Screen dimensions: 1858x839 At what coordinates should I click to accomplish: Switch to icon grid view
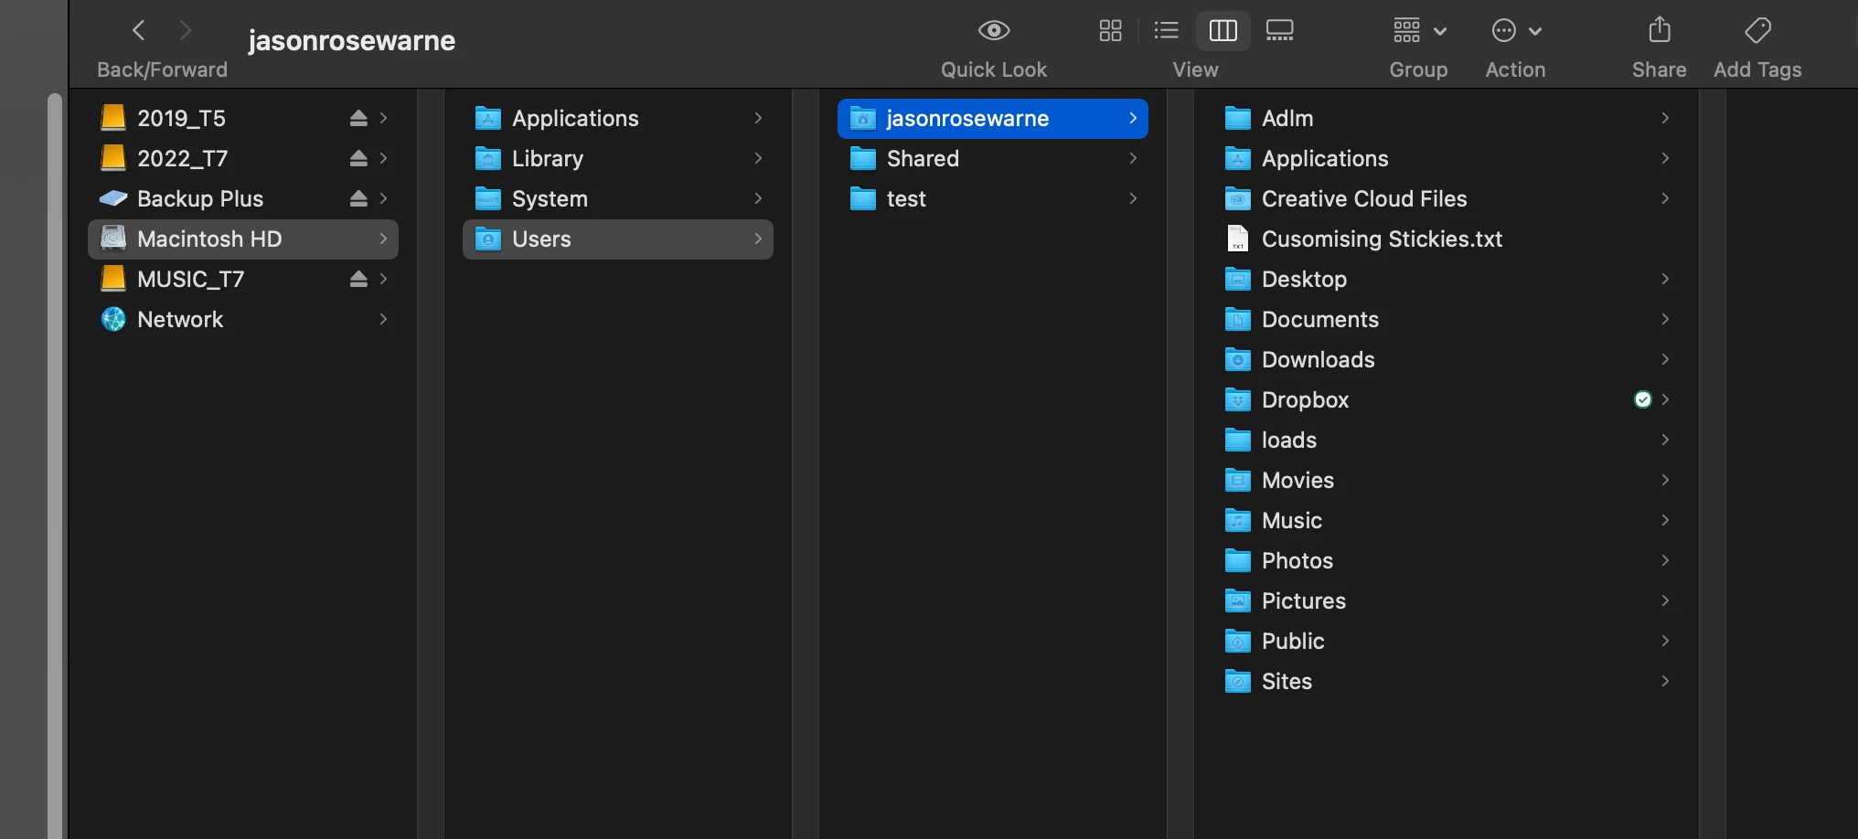click(x=1110, y=30)
